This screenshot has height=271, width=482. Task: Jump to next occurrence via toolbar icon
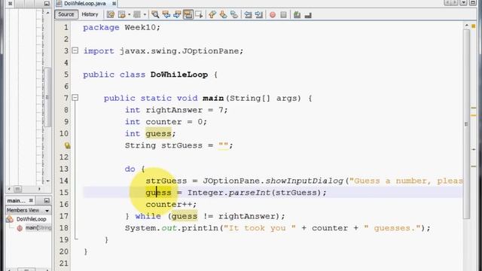pyautogui.click(x=178, y=14)
